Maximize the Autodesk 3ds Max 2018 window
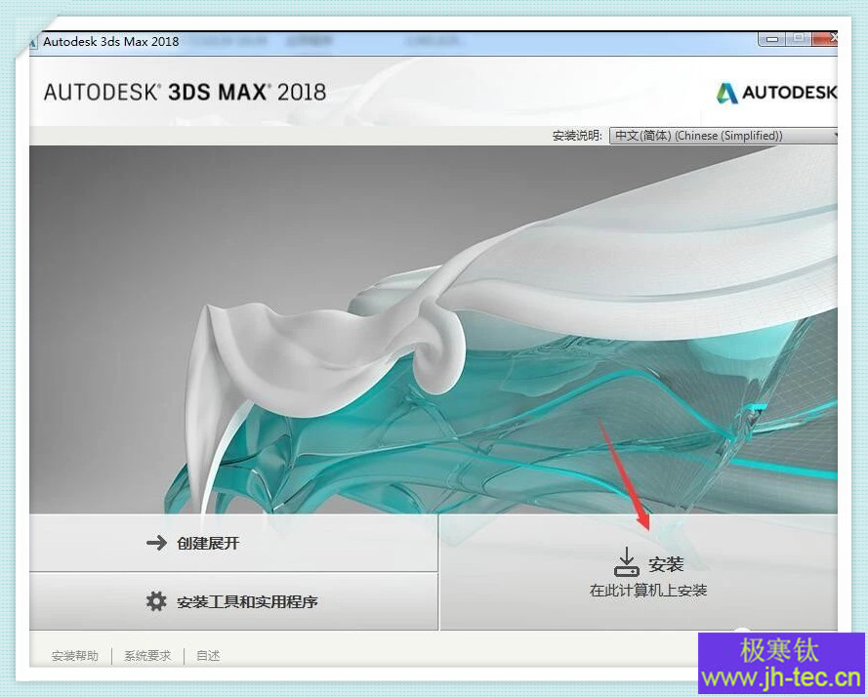The width and height of the screenshot is (868, 697). coord(799,39)
